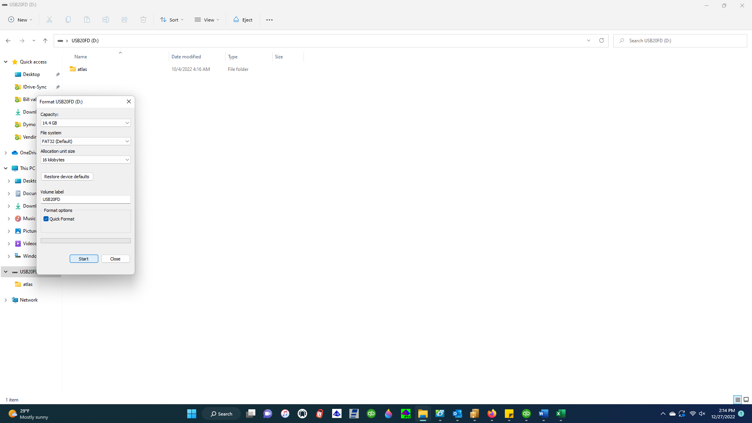Click the Share icon in toolbar
The image size is (752, 423).
[x=125, y=20]
